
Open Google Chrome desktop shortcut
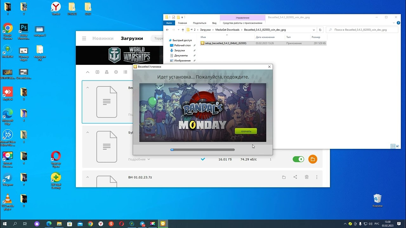click(8, 32)
